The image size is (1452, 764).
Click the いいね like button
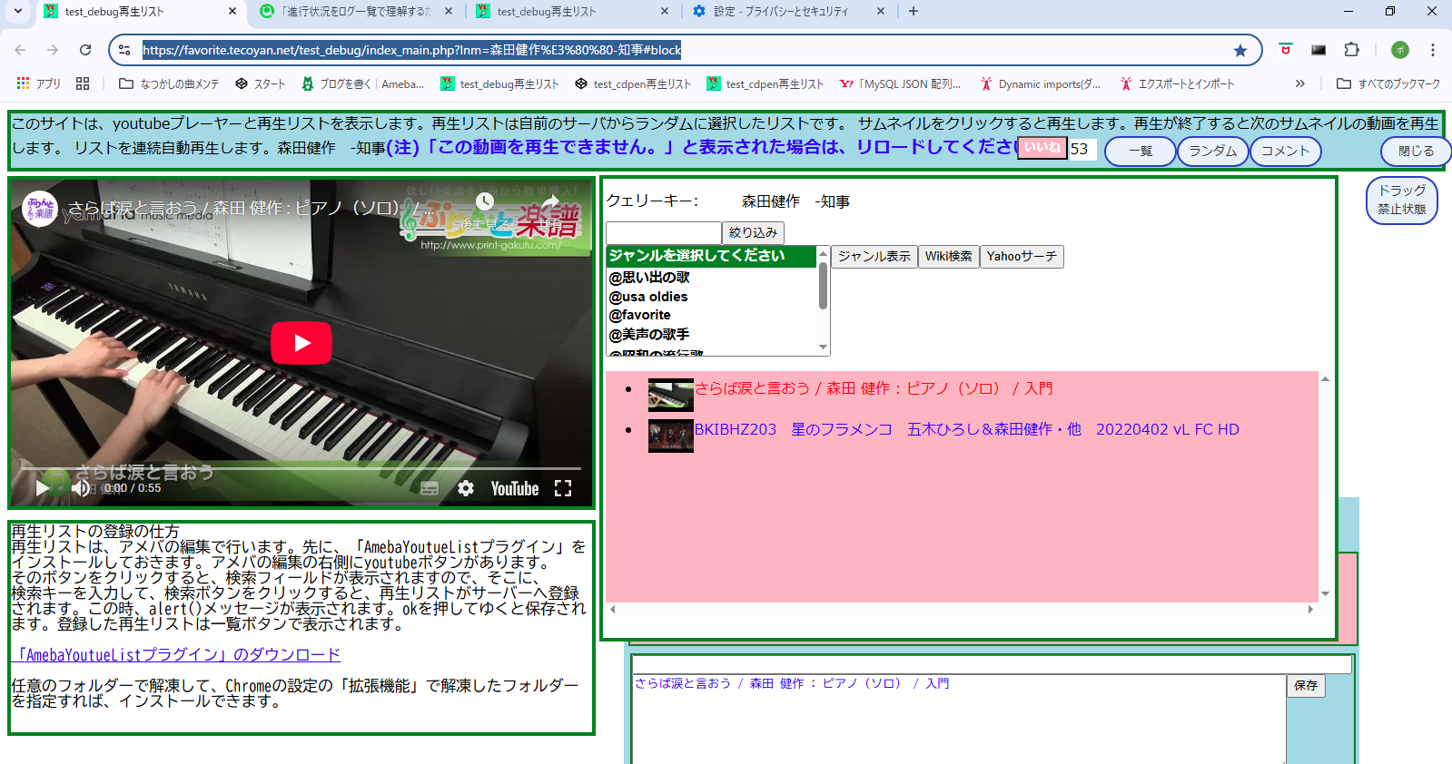pyautogui.click(x=1042, y=148)
